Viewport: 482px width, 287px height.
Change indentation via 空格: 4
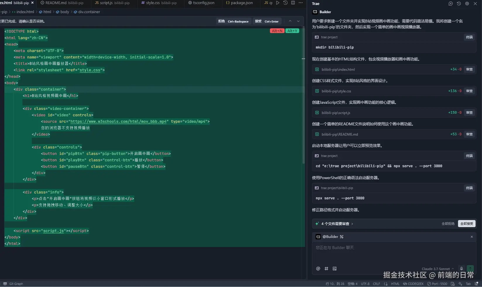[352, 284]
